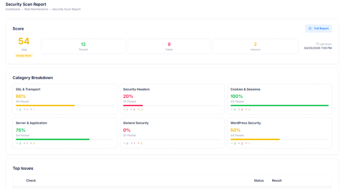Open Web Maintenance breadcrumb link

click(36, 9)
